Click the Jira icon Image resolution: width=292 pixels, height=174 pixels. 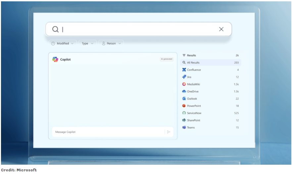tap(184, 77)
